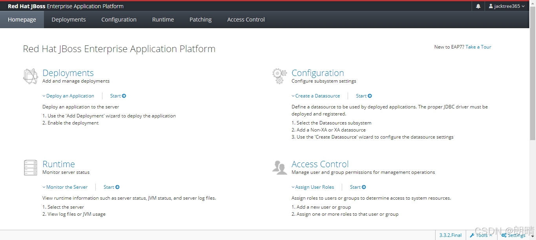The width and height of the screenshot is (536, 240).
Task: Click the text '2. View log files or JVM usage'
Action: (74, 214)
